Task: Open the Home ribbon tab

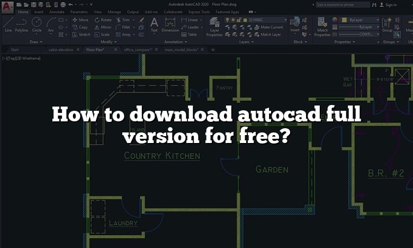Action: coord(23,12)
